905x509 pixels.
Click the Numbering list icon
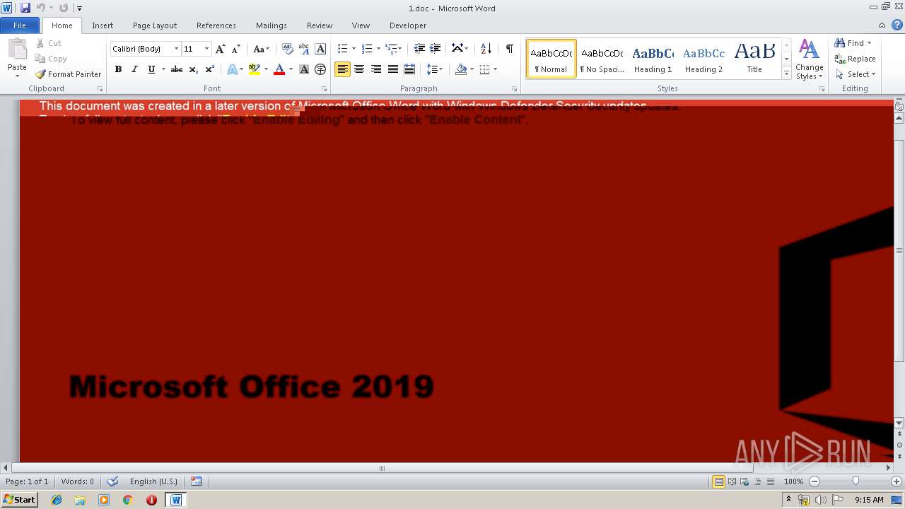[x=367, y=49]
